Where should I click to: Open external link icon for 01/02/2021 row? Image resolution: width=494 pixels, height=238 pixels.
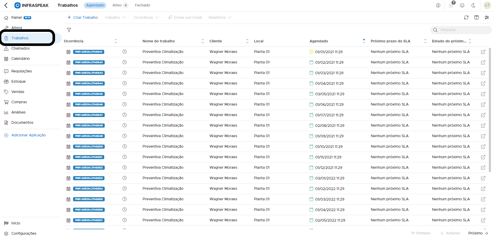pos(483,62)
